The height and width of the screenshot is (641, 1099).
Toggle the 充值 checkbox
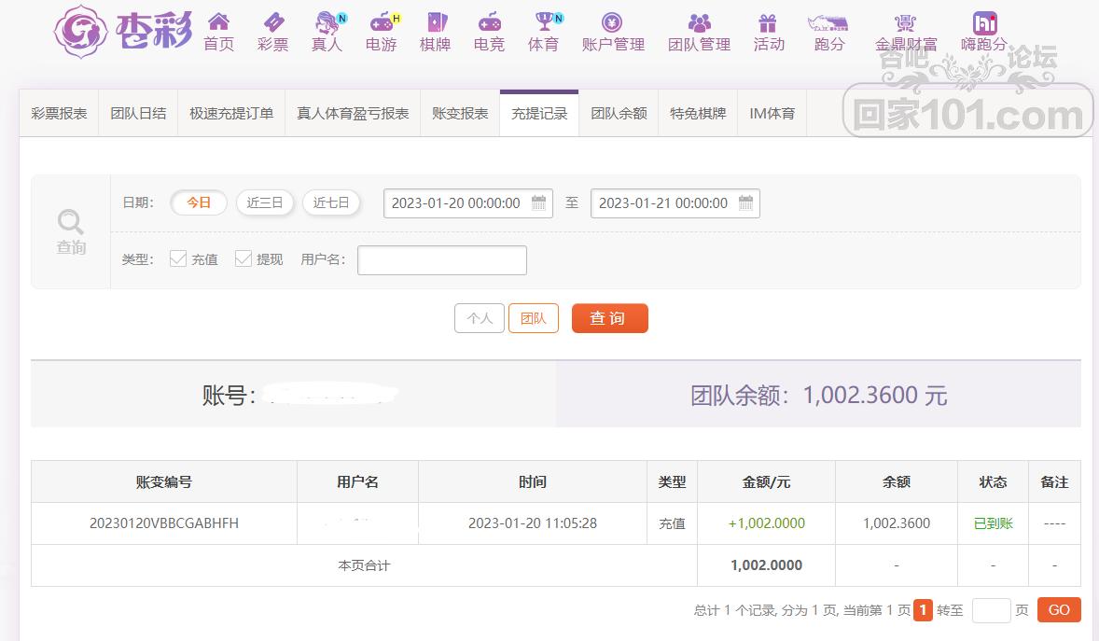pos(178,259)
